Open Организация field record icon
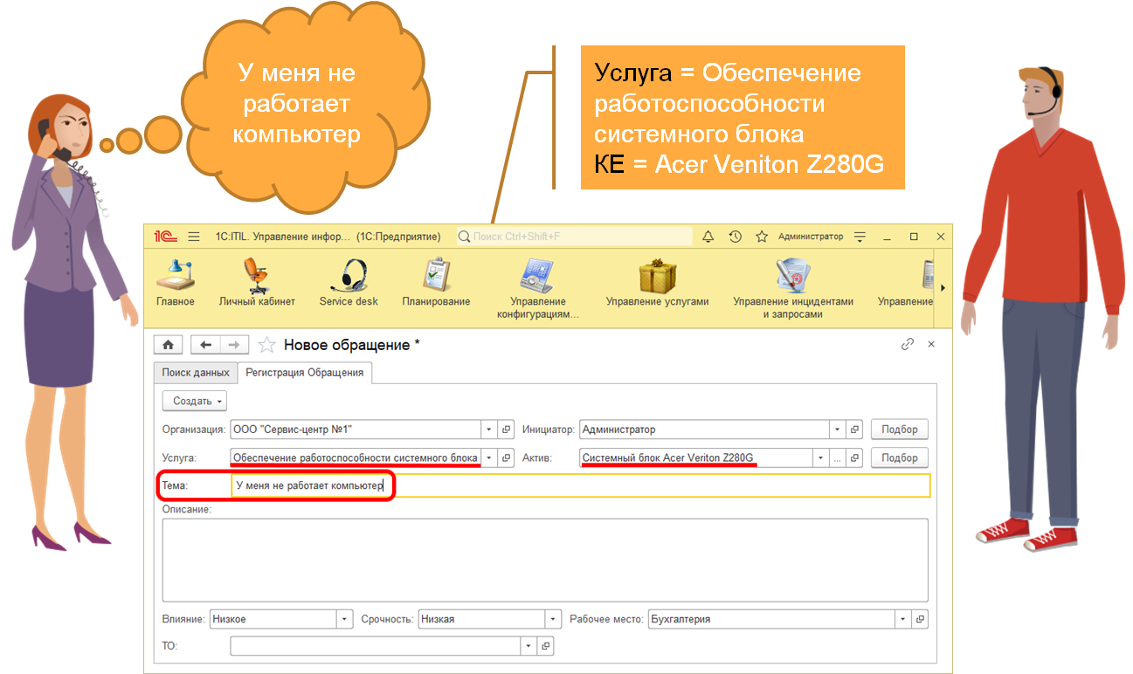The width and height of the screenshot is (1133, 674). pos(506,430)
